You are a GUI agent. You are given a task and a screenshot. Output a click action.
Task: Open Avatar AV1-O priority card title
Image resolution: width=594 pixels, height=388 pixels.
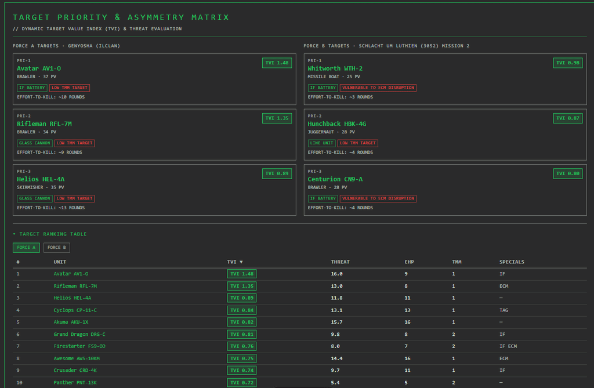(39, 68)
